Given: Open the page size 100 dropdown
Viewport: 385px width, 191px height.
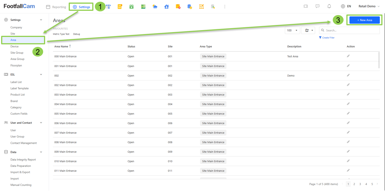Looking at the screenshot, I should tap(292, 30).
